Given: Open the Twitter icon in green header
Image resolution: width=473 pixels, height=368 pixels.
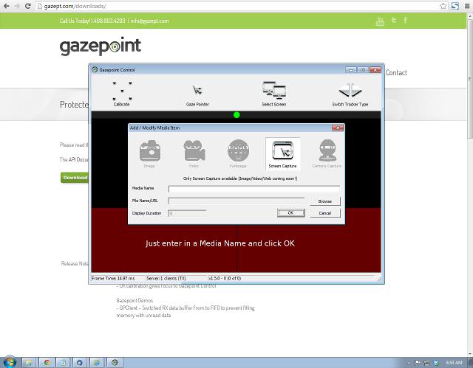Looking at the screenshot, I should (394, 20).
